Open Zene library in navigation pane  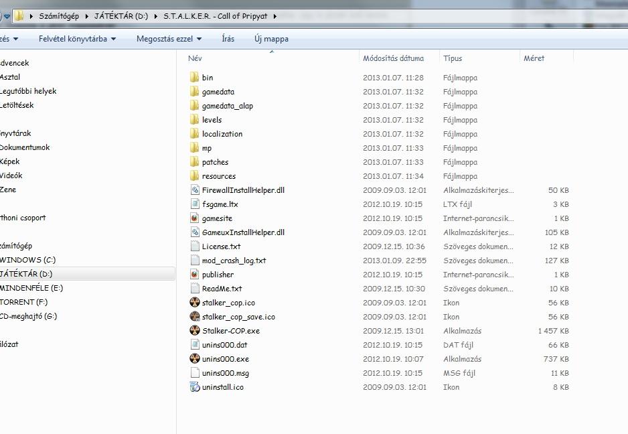click(x=8, y=189)
